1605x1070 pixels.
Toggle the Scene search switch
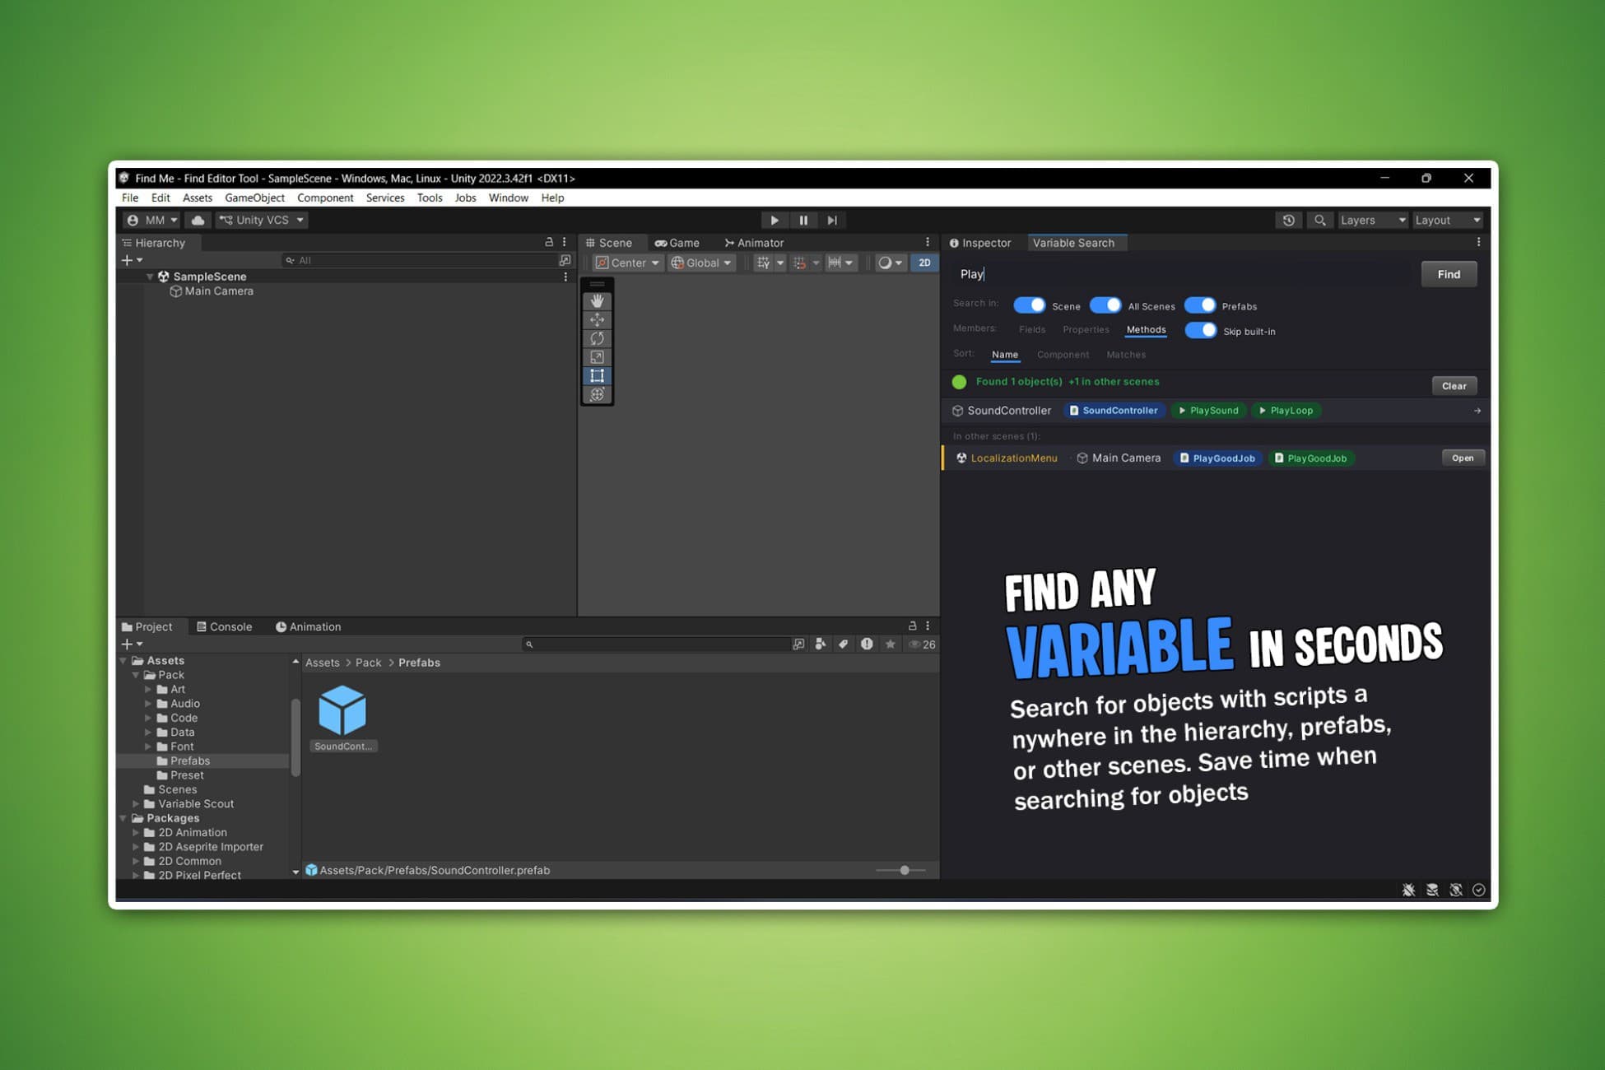1029,305
